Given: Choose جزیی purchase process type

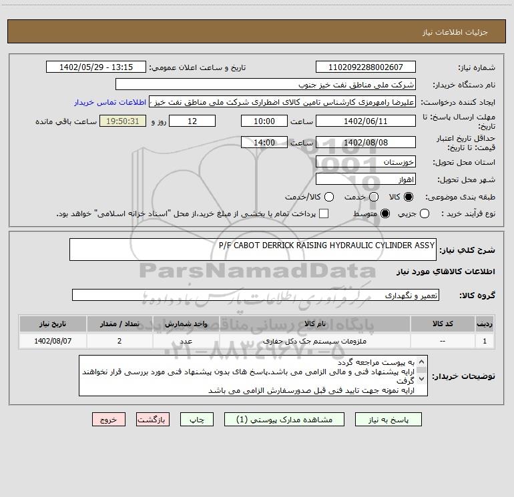Looking at the screenshot, I should tap(425, 213).
